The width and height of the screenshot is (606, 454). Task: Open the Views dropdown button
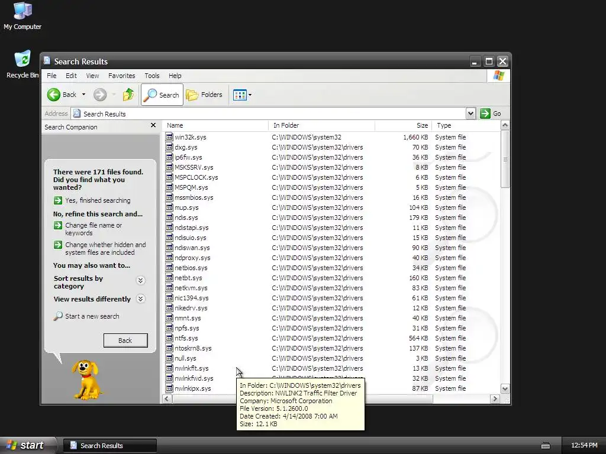pos(242,95)
